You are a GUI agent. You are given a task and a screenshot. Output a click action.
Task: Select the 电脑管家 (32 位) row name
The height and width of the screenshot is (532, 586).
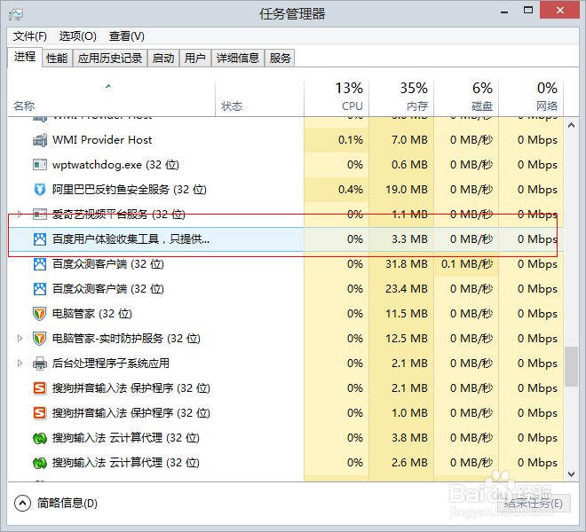click(92, 314)
